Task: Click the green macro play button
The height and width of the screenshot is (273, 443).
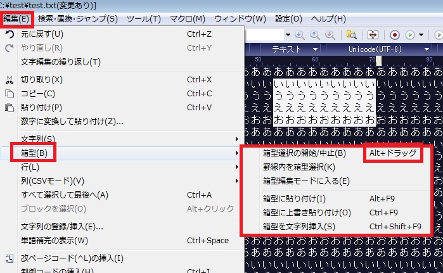Action: 410,35
